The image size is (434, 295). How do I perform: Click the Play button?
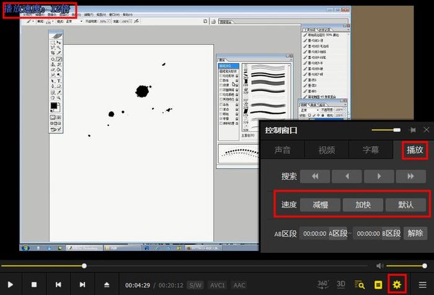[x=11, y=284]
